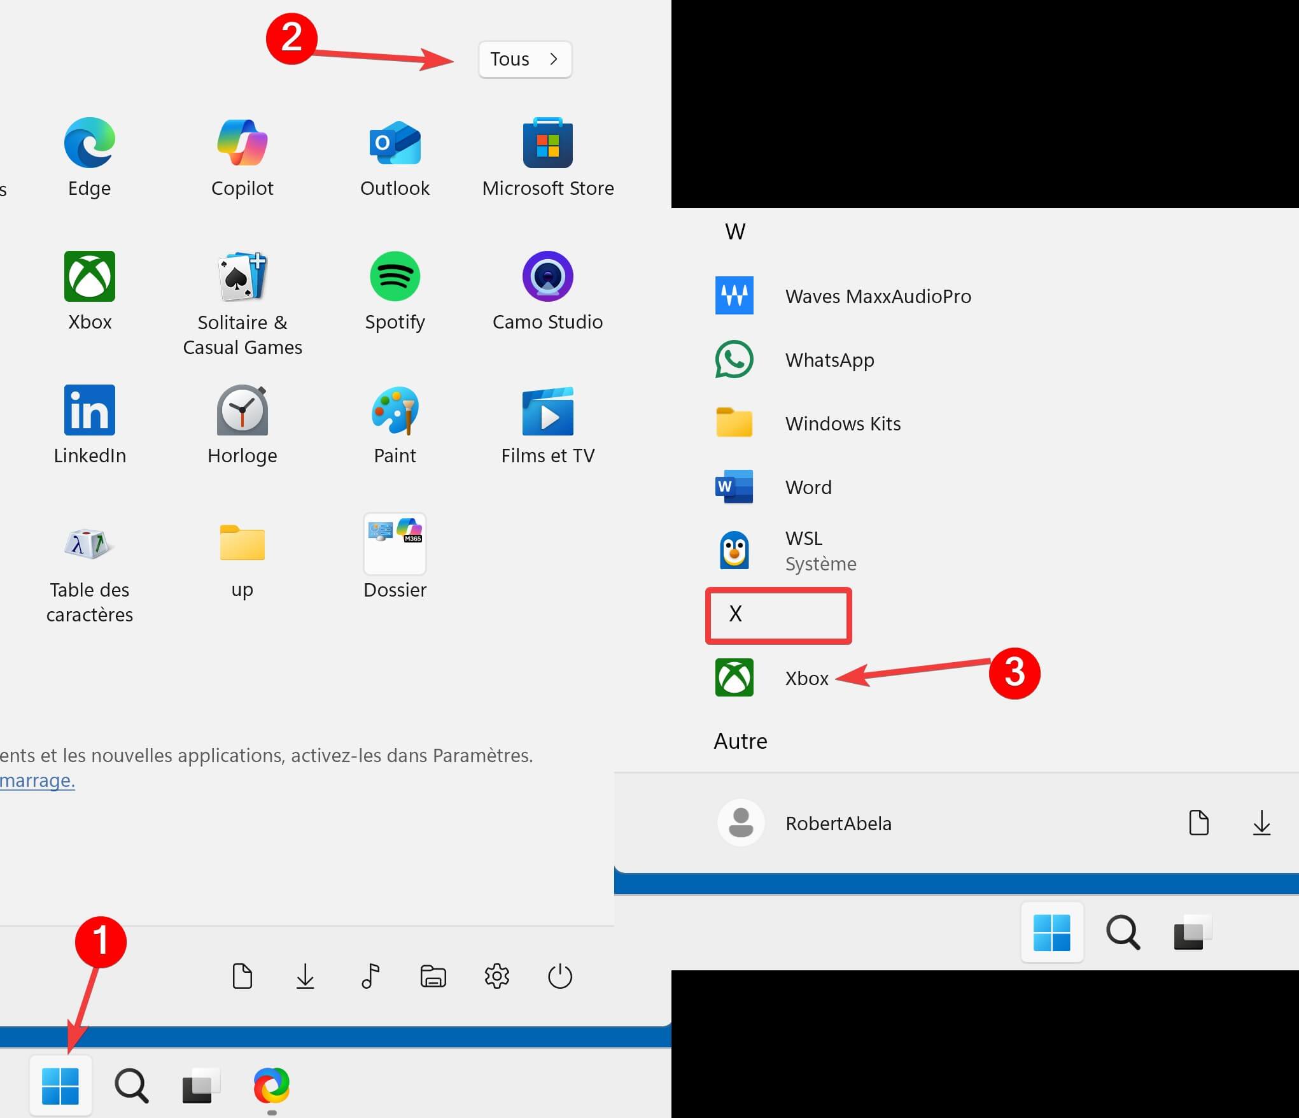This screenshot has width=1299, height=1118.
Task: Launch Copilot from pinned apps
Action: pyautogui.click(x=242, y=158)
